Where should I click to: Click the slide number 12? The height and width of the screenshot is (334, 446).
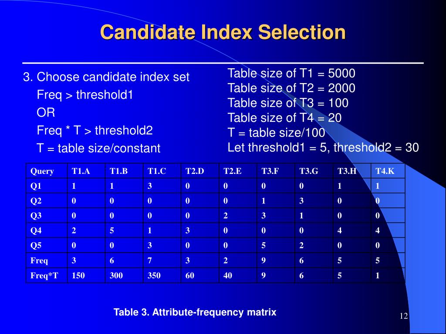point(404,316)
